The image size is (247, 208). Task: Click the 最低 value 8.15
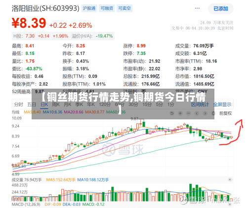point(30,53)
